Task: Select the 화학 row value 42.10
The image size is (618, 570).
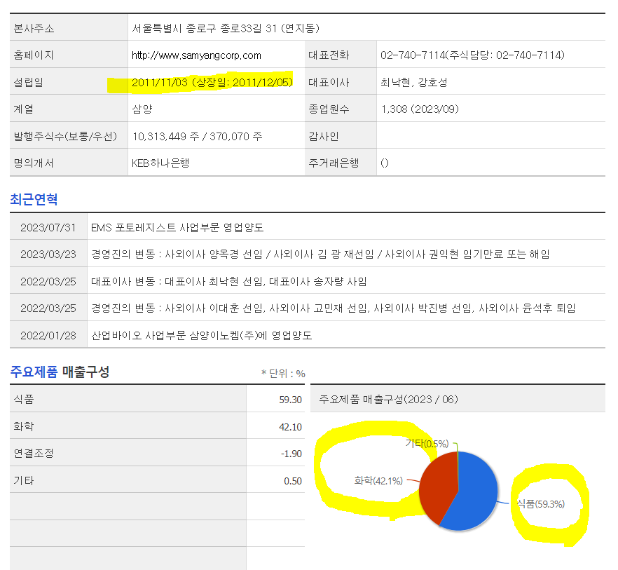Action: 291,427
